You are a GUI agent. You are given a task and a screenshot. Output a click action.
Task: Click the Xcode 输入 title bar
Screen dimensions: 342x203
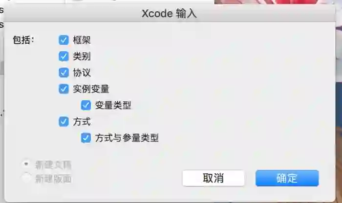click(170, 14)
